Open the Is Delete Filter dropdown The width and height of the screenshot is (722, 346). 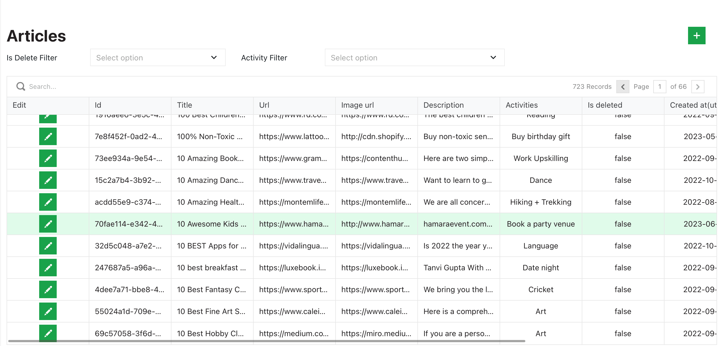click(158, 57)
